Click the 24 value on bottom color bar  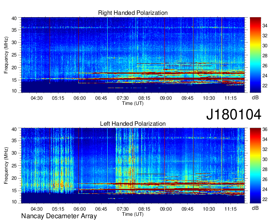[x=265, y=189]
